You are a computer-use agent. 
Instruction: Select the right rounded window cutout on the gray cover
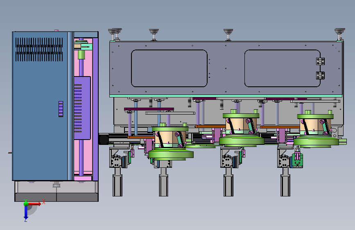(x=283, y=68)
